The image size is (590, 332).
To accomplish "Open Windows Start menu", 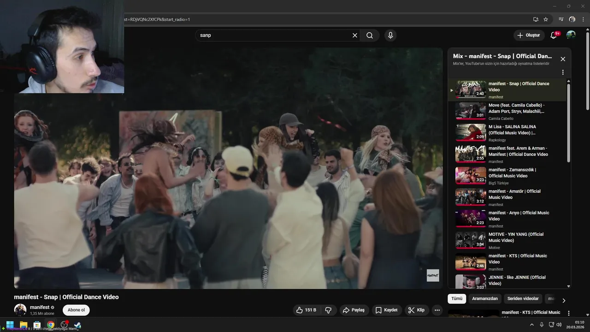I will (x=10, y=325).
